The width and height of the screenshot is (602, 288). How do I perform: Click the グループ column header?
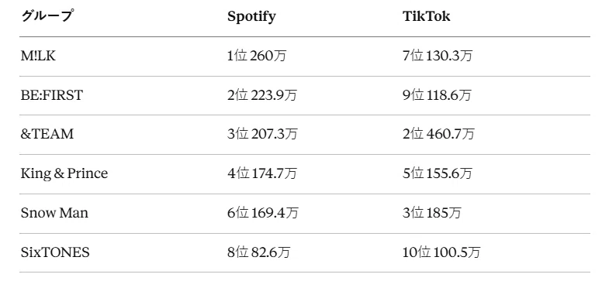(46, 16)
